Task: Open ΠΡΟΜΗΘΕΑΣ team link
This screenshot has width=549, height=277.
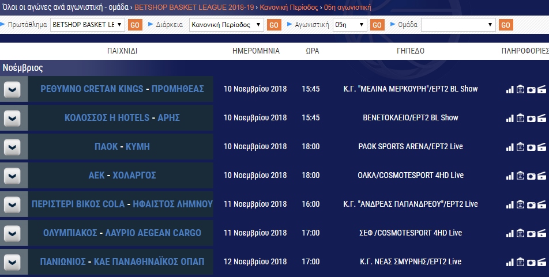Action: point(178,89)
